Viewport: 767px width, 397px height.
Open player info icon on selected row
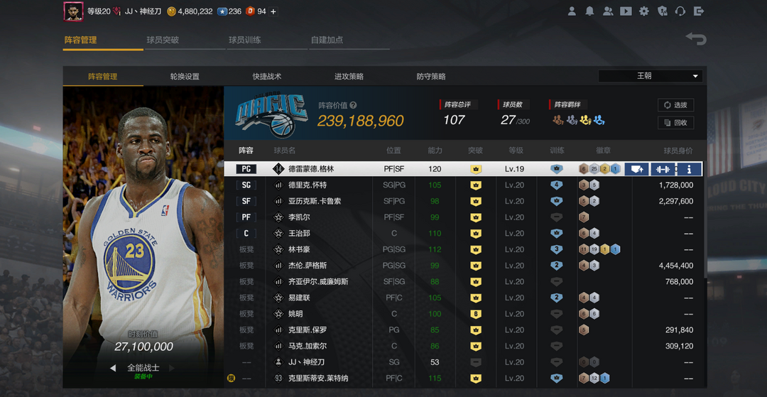(x=688, y=169)
